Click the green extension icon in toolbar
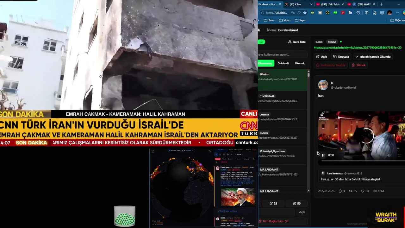 [335, 13]
